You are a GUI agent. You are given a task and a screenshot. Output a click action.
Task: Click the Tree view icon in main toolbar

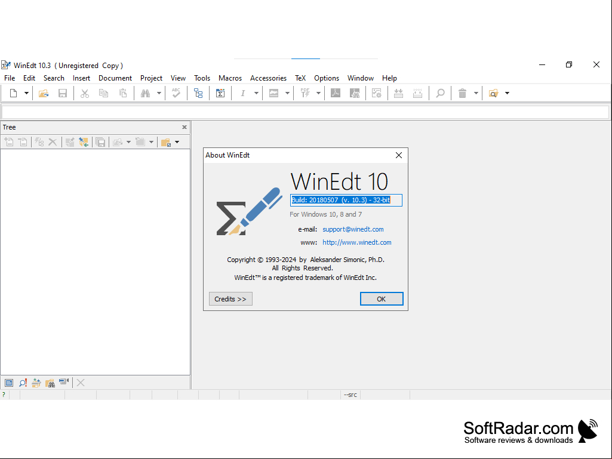pyautogui.click(x=198, y=93)
